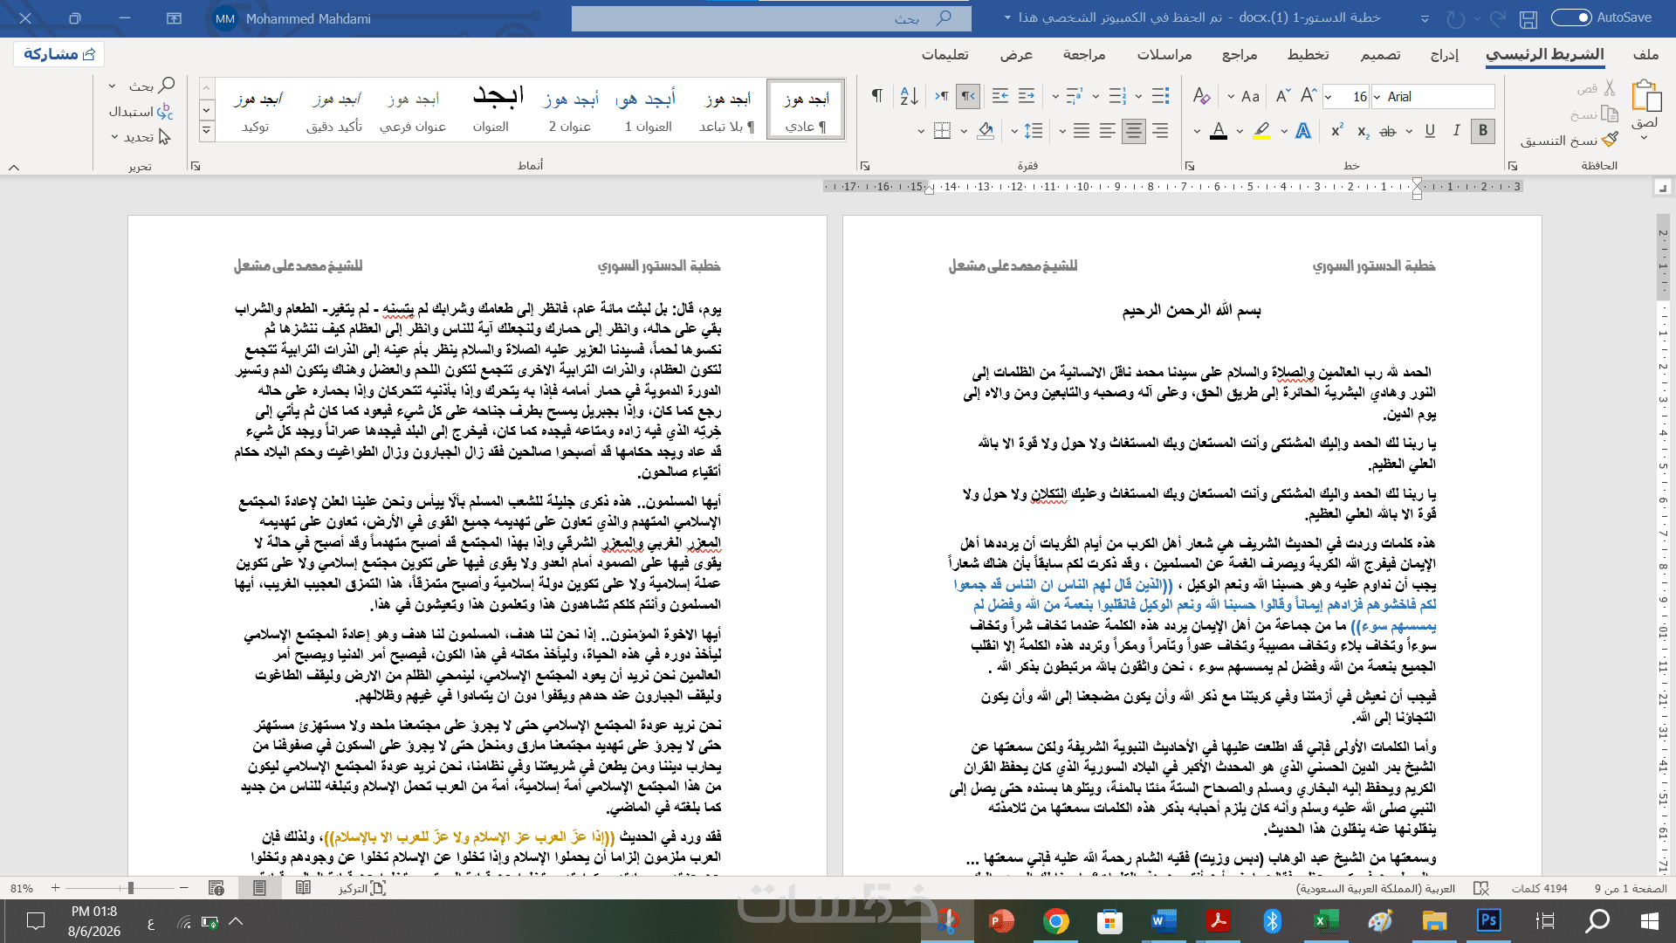Expand the Change Case Aa dropdown
Screen dimensions: 1676x943
(x=1231, y=97)
